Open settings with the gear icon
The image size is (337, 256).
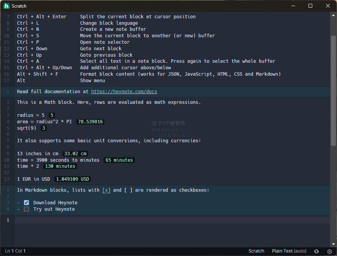[329, 251]
